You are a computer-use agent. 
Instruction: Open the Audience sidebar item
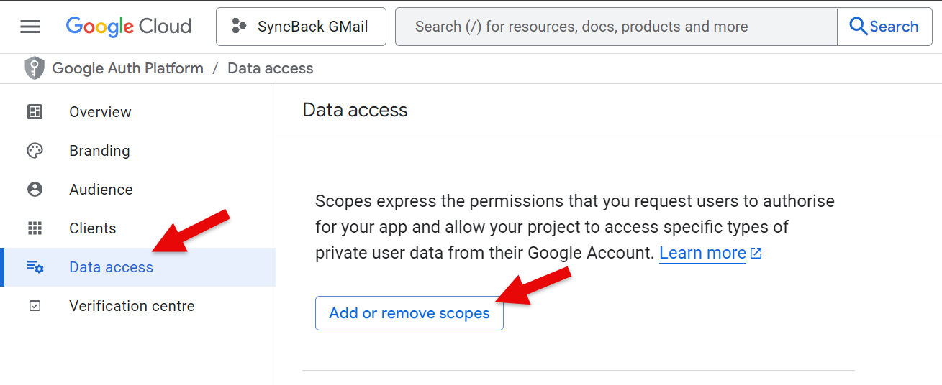[101, 190]
